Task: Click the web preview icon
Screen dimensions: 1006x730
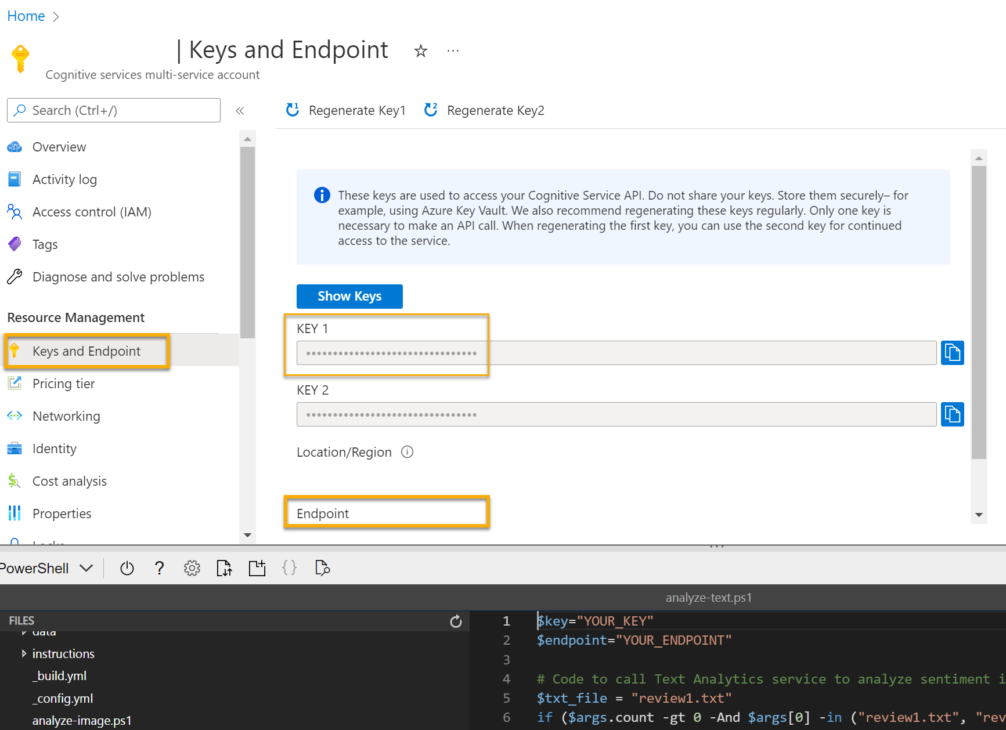Action: point(322,568)
